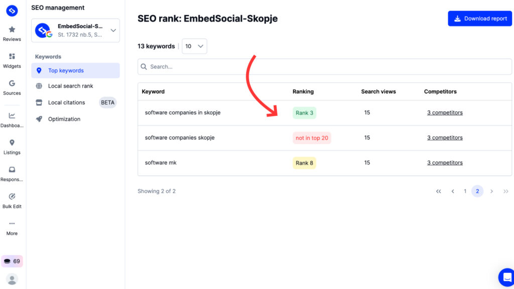Open the Reviews star icon
The width and height of the screenshot is (514, 289).
click(12, 30)
